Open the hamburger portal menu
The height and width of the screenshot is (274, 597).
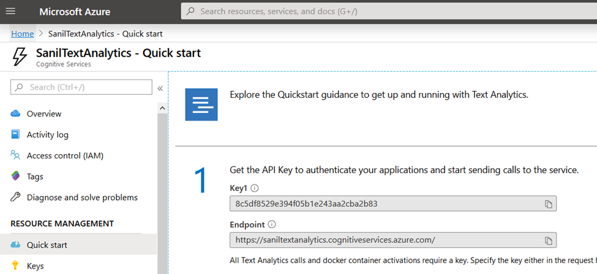[10, 11]
